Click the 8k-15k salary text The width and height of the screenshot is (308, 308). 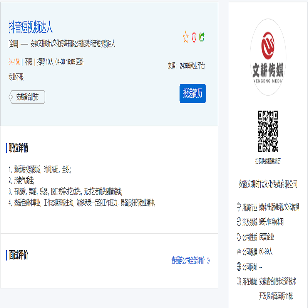[14, 62]
